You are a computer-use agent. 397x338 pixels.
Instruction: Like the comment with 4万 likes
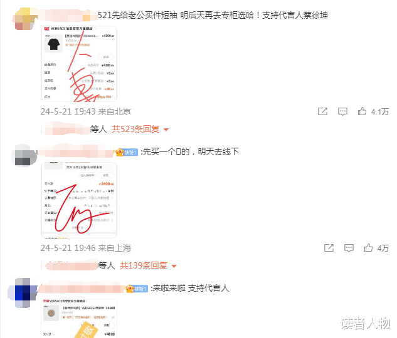[368, 248]
